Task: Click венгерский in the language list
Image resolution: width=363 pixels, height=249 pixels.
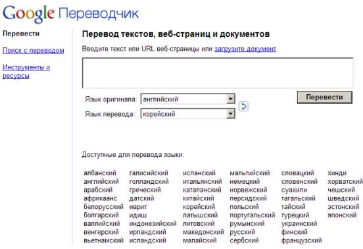Action: (x=101, y=232)
